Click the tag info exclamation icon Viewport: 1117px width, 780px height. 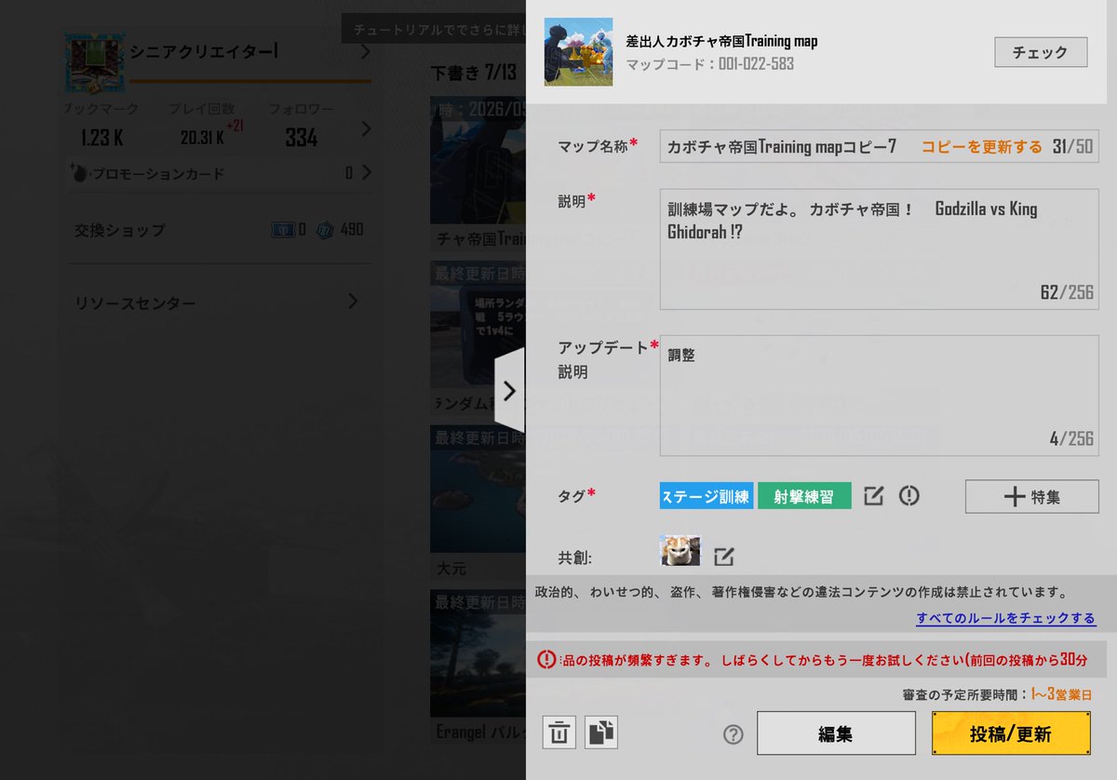coord(909,496)
